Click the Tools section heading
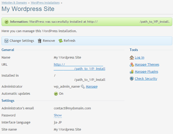The height and width of the screenshot is (134, 173). pos(134,50)
